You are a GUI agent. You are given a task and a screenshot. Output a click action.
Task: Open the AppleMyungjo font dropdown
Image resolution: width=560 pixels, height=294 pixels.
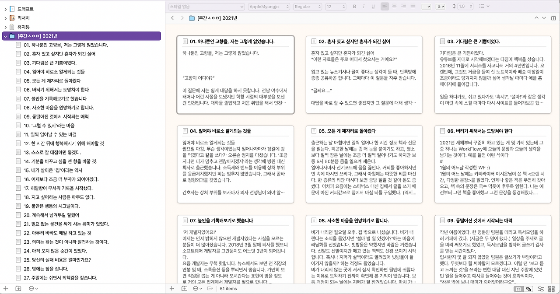point(269,7)
